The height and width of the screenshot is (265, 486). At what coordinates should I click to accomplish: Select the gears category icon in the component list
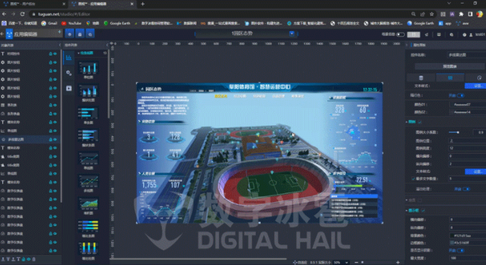(69, 73)
